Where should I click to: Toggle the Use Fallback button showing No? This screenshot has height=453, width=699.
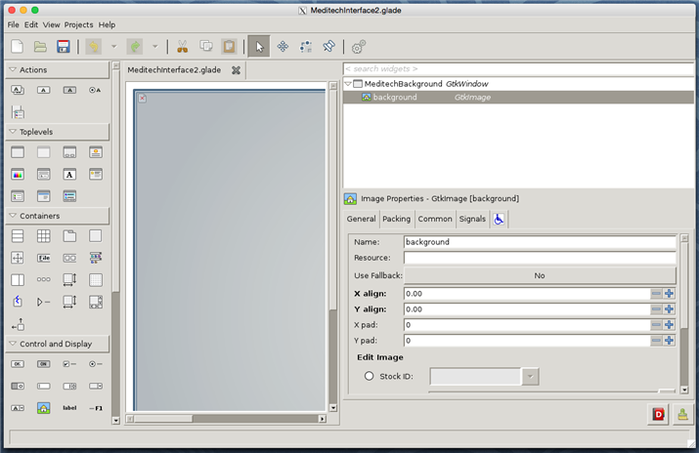[539, 276]
